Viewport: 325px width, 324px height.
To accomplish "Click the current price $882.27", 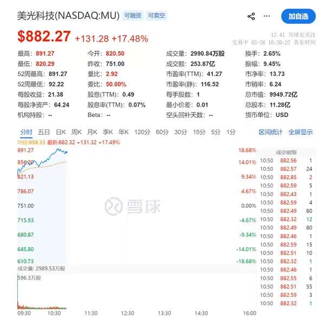I will 44,36.
